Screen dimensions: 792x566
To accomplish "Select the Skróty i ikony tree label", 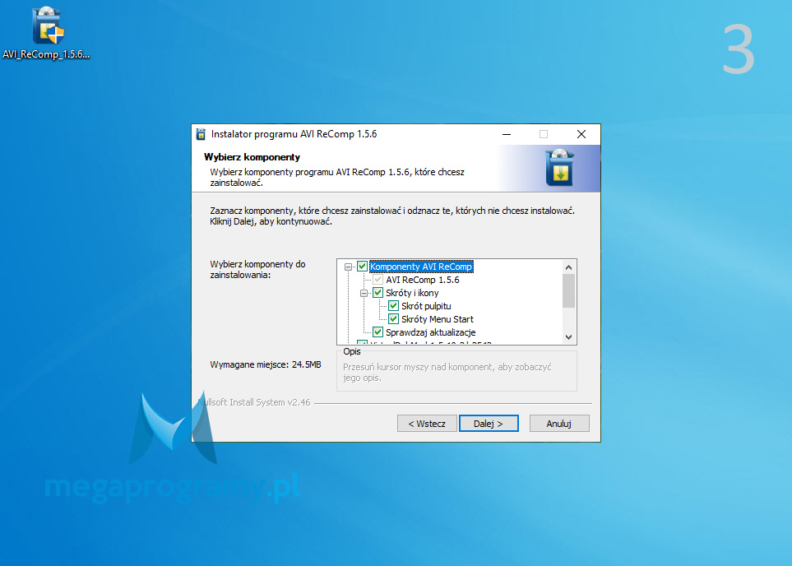I will tap(412, 293).
